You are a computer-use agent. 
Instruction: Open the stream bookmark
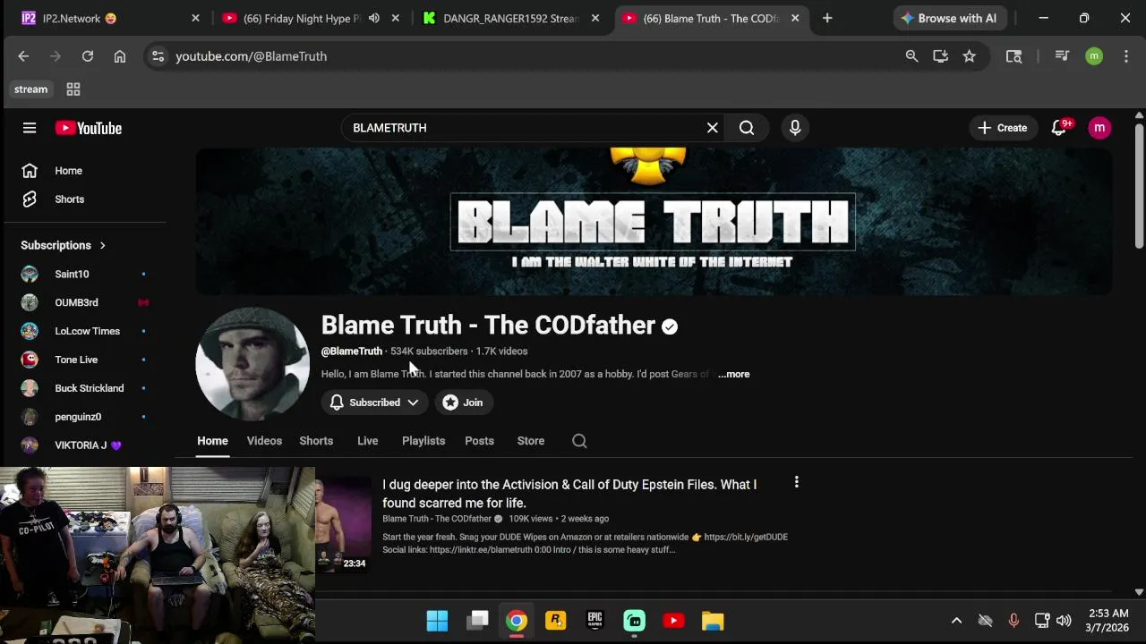point(30,89)
